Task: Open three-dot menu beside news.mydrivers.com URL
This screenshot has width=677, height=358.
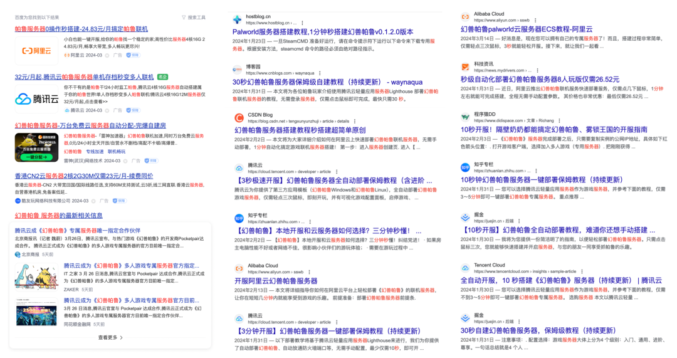Action: pos(537,70)
